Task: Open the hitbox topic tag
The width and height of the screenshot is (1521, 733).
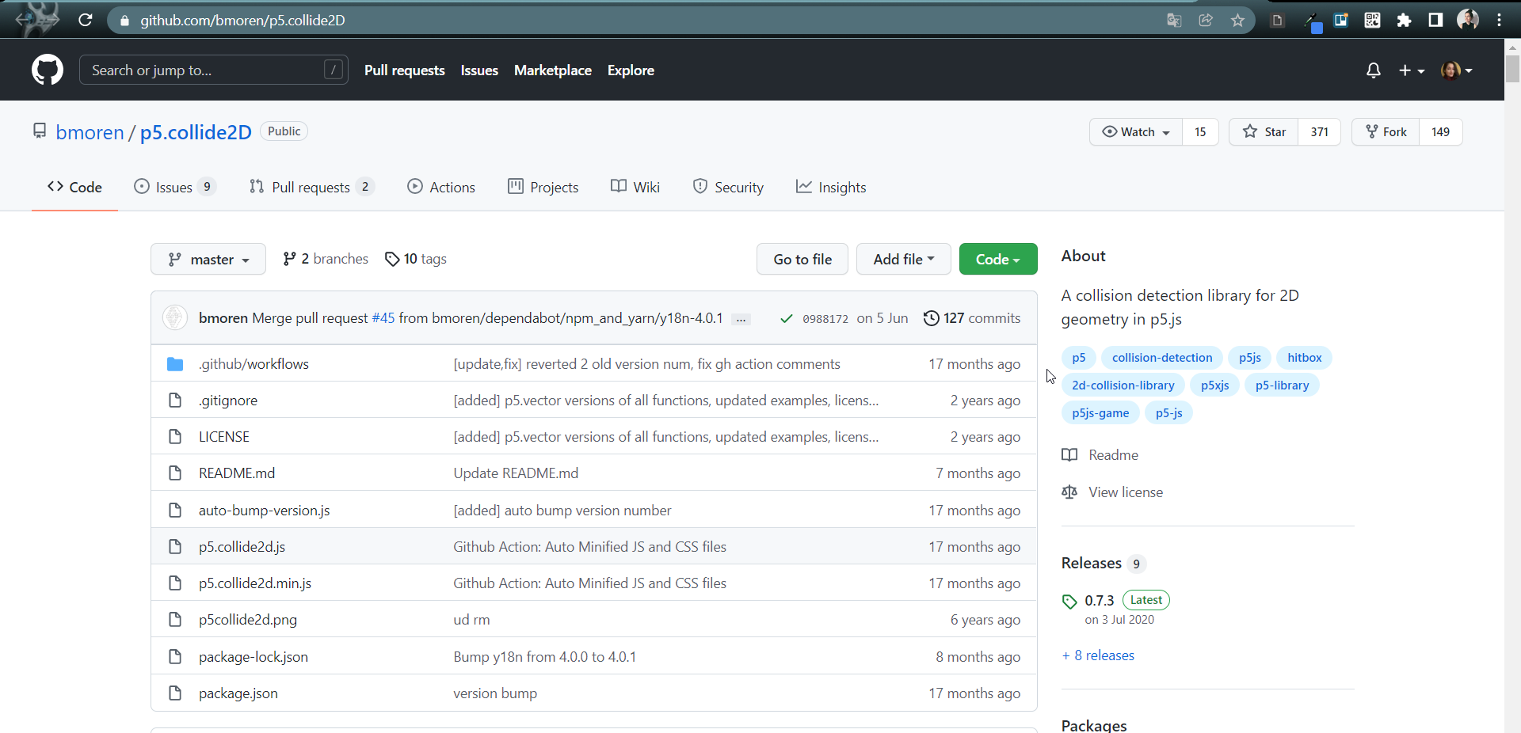Action: (x=1304, y=358)
